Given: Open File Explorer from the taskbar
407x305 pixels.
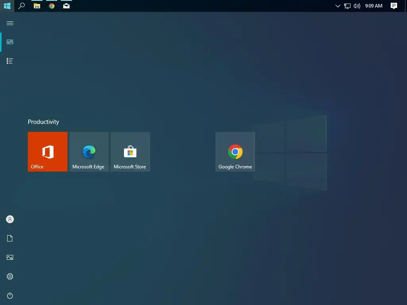Looking at the screenshot, I should pyautogui.click(x=37, y=6).
